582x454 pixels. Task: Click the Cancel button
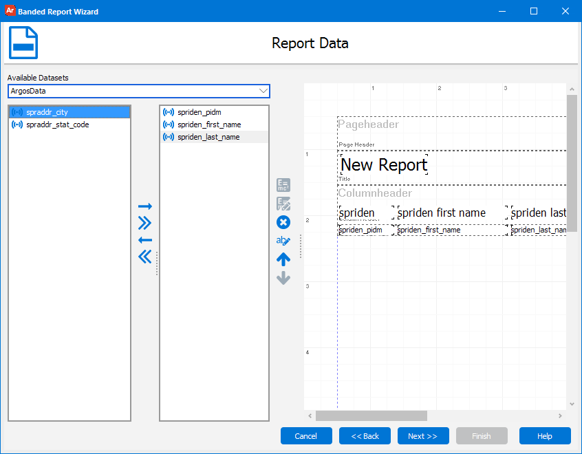click(305, 435)
